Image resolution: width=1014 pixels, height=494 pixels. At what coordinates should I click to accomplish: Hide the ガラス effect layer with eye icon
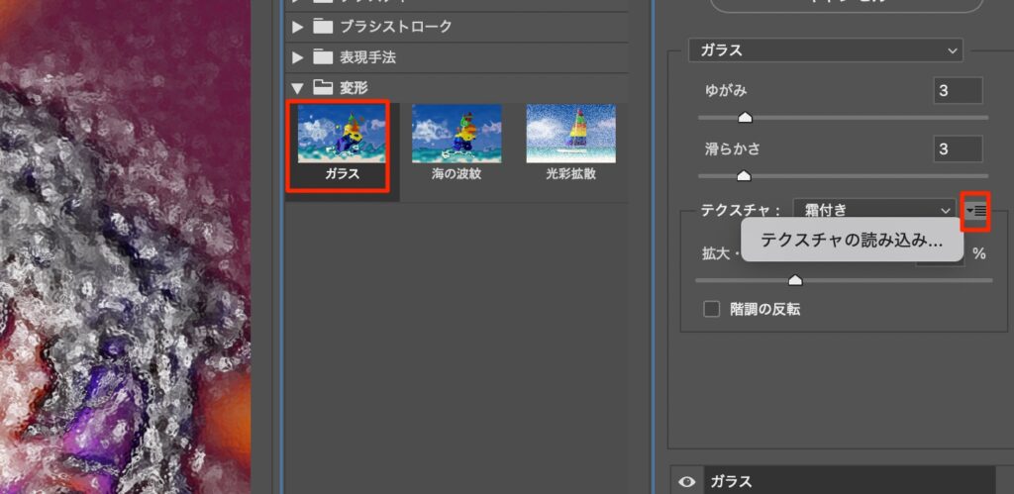[x=686, y=482]
